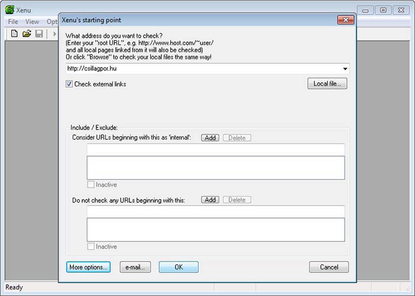Click the internal URLs list box
415x296 pixels.
(x=215, y=168)
